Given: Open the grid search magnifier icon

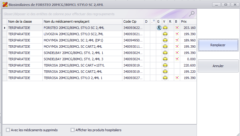Looking at the screenshot, I should [192, 14].
